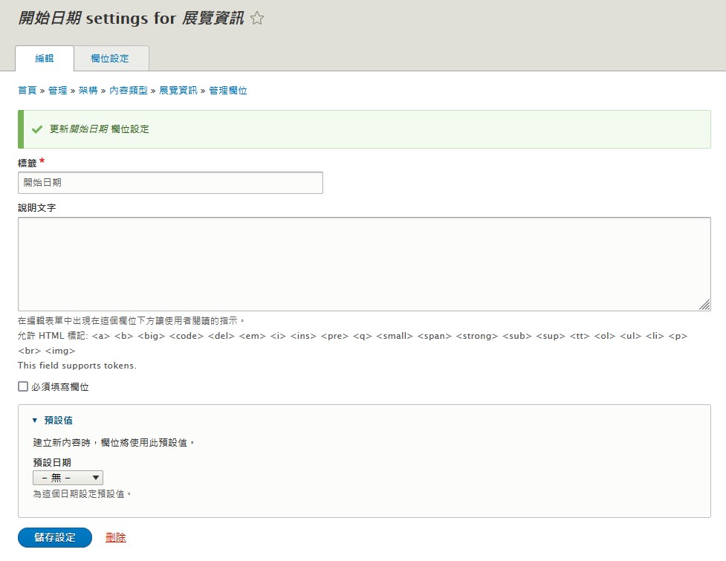Screen dimensions: 726x561
Task: Return to 管理欄位 via breadcrumb
Action: (228, 91)
